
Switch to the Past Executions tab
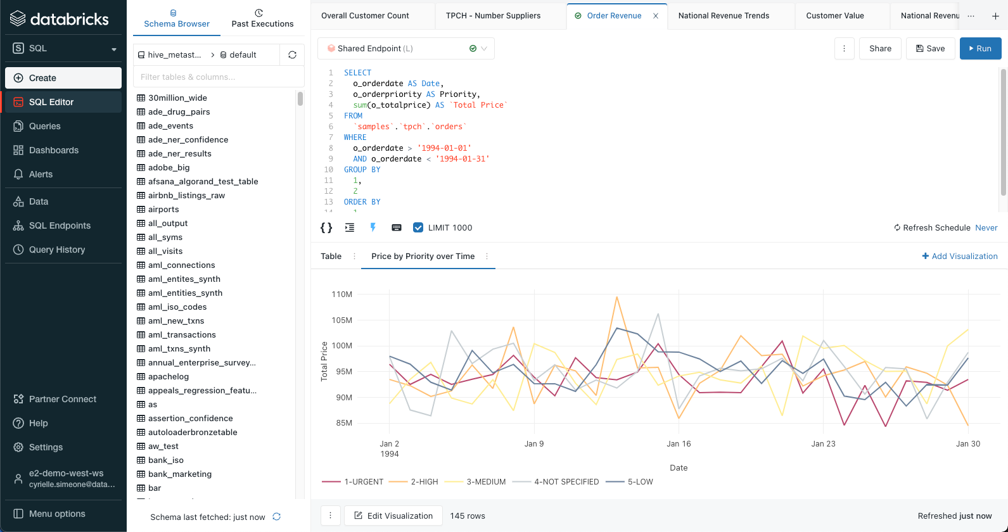click(x=262, y=18)
